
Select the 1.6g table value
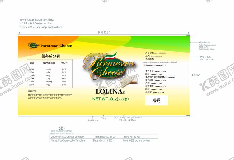48,78
